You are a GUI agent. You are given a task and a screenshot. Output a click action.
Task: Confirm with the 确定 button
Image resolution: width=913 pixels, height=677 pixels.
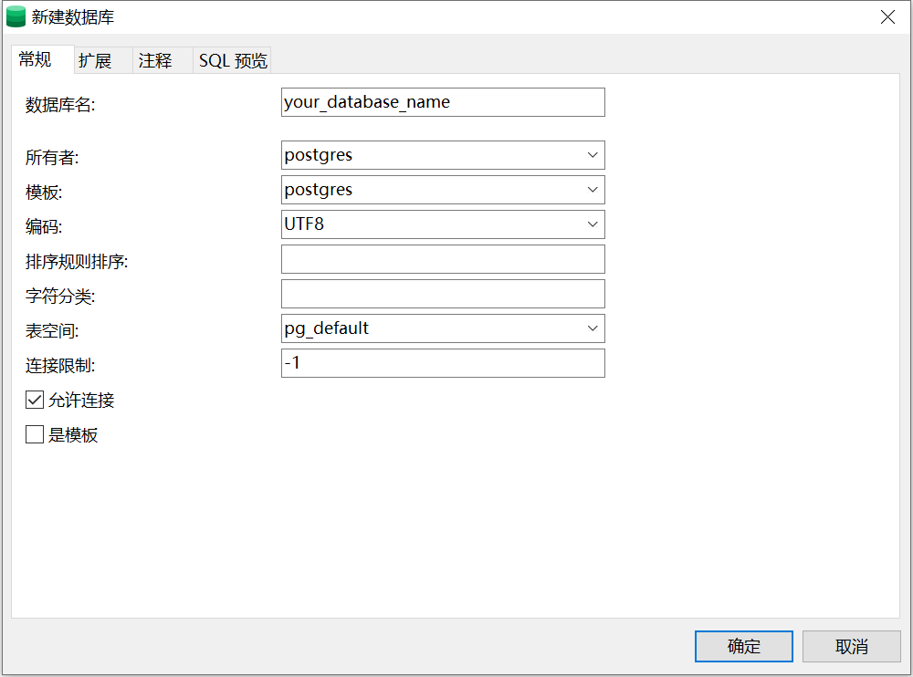743,646
